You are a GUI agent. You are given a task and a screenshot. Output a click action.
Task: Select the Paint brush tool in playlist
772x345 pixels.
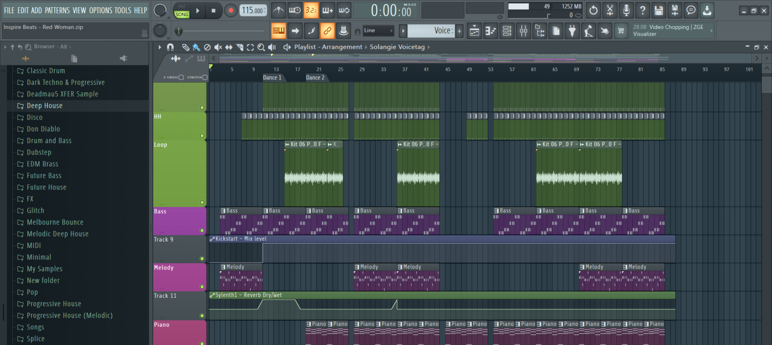(x=196, y=47)
